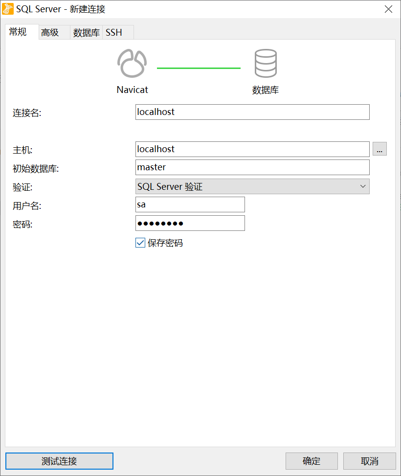Focus the 连接名 input field
The image size is (401, 476).
252,112
